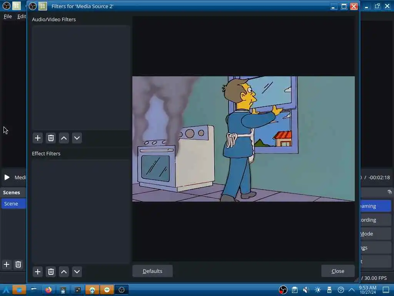This screenshot has height=296, width=394.
Task: Open the application launcher on taskbar
Action: [x=6, y=290]
